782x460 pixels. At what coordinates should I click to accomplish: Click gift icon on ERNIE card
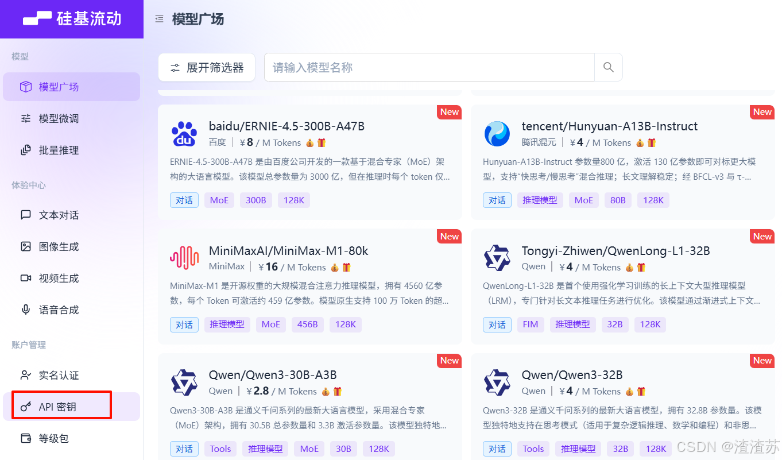322,142
